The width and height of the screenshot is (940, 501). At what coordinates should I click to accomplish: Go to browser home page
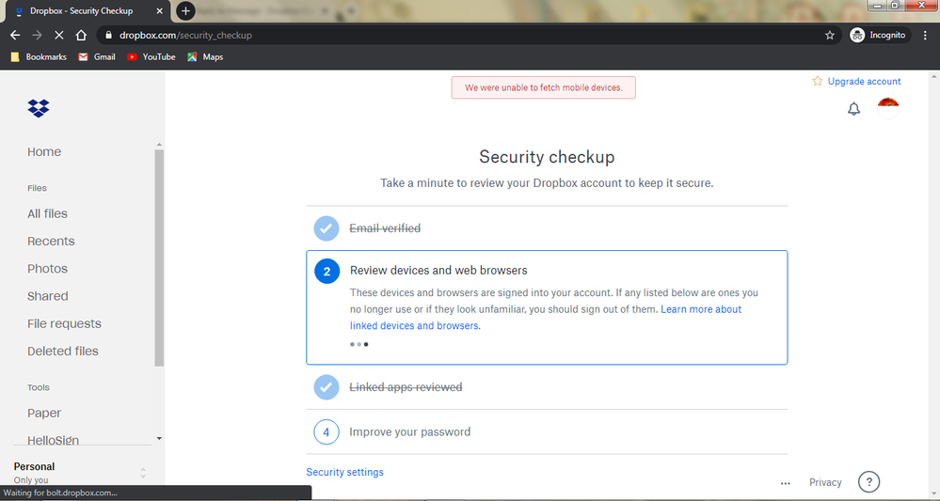click(82, 35)
